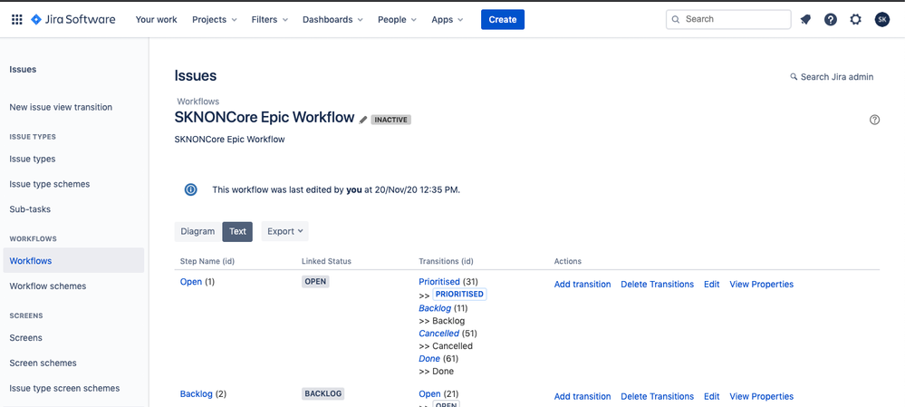The height and width of the screenshot is (407, 905).
Task: Click the blue Create button
Action: tap(503, 20)
